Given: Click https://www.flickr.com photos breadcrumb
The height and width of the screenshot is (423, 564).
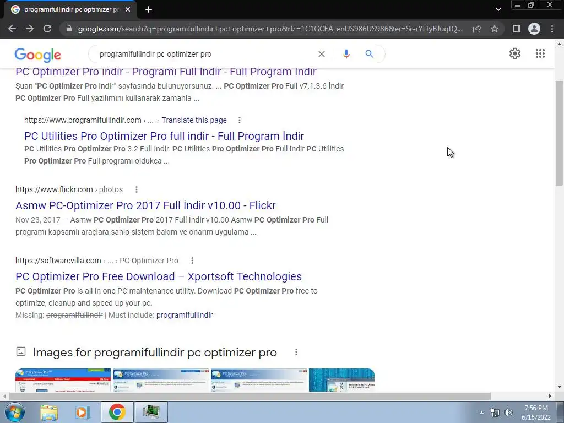Looking at the screenshot, I should pyautogui.click(x=69, y=189).
